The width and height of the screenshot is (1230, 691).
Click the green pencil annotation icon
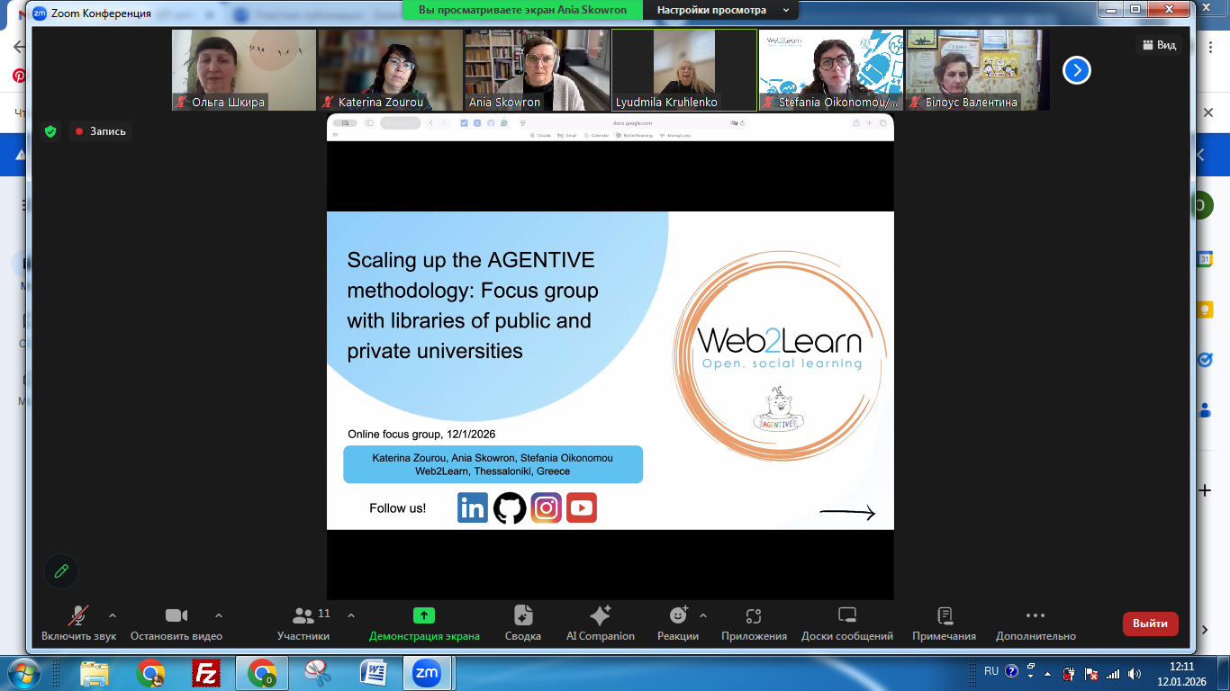point(61,570)
